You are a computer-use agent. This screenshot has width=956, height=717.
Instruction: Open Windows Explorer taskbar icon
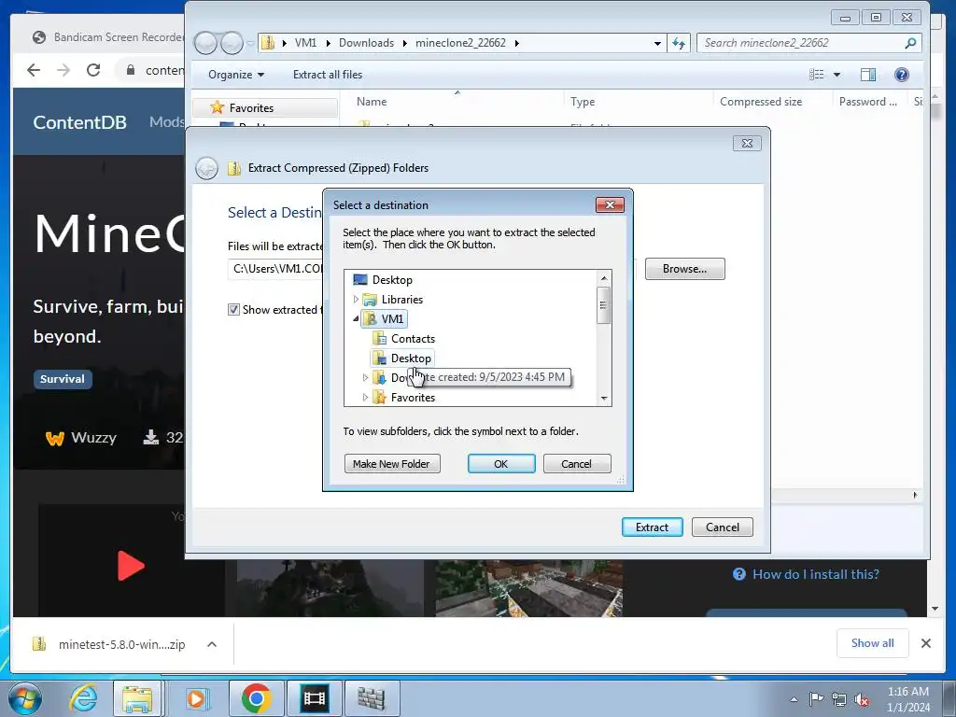138,698
